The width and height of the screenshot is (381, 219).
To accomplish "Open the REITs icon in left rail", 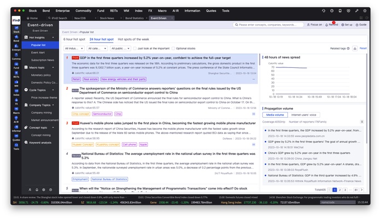I will click(x=16, y=74).
